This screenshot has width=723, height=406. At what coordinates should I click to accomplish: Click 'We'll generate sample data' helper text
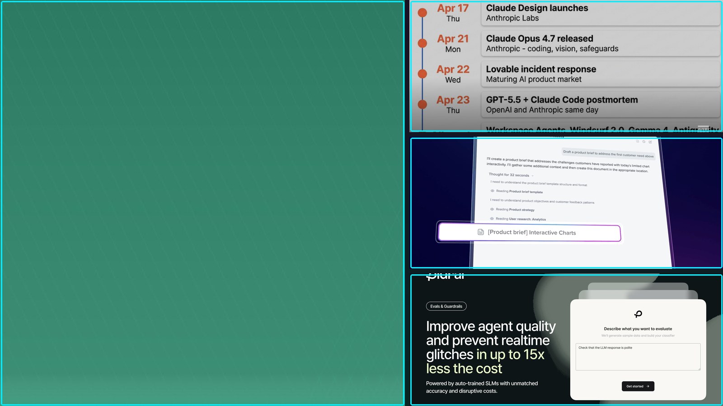tap(638, 336)
